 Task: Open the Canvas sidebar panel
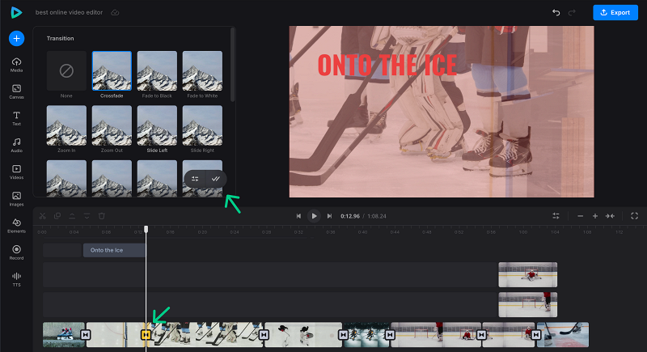[16, 91]
